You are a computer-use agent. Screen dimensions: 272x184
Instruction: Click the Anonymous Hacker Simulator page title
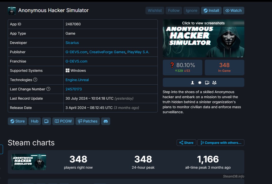pos(53,10)
